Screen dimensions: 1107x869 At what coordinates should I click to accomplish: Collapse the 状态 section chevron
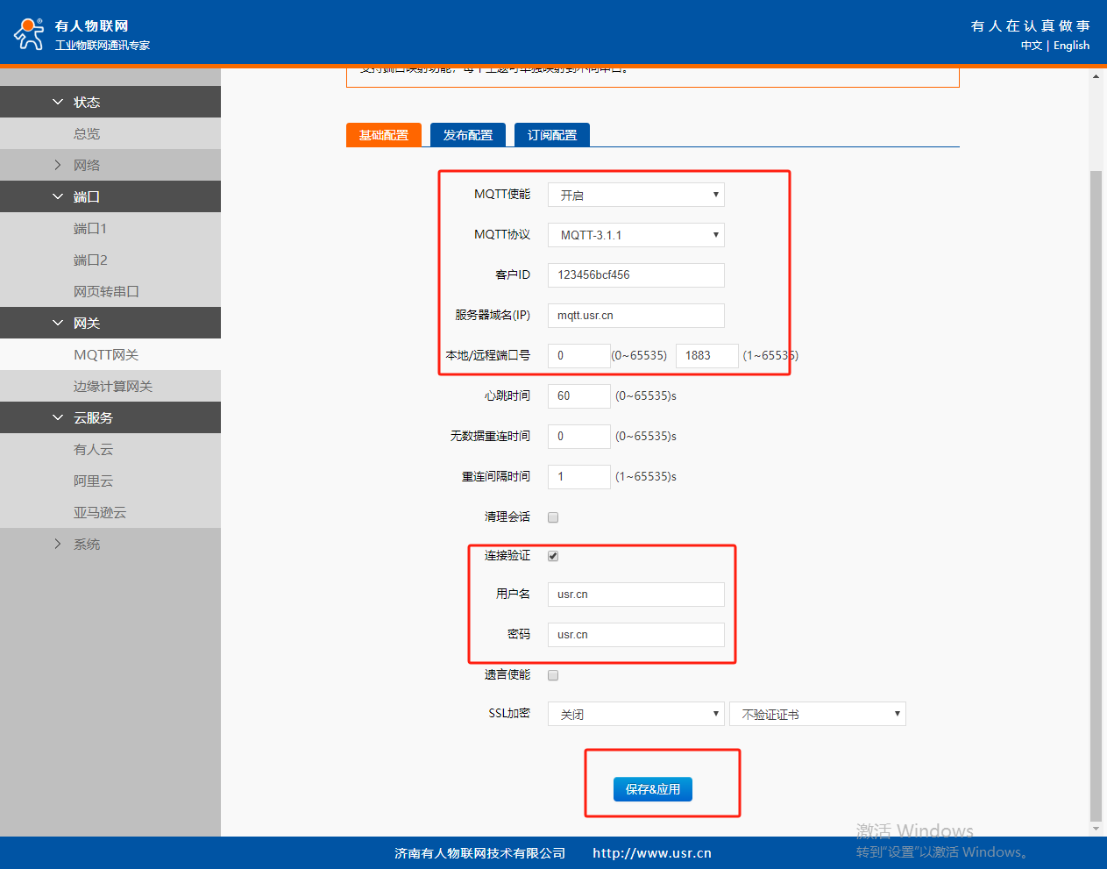58,102
